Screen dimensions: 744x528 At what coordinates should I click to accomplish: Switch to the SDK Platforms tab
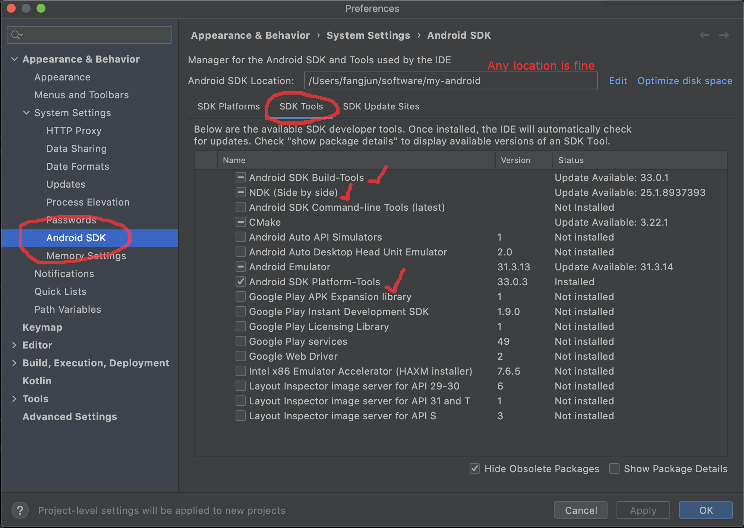click(228, 106)
